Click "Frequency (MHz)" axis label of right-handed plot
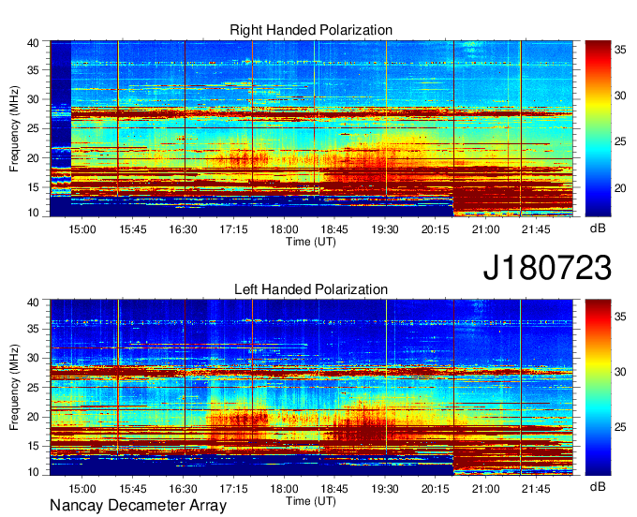This screenshot has height=517, width=637. coord(14,128)
